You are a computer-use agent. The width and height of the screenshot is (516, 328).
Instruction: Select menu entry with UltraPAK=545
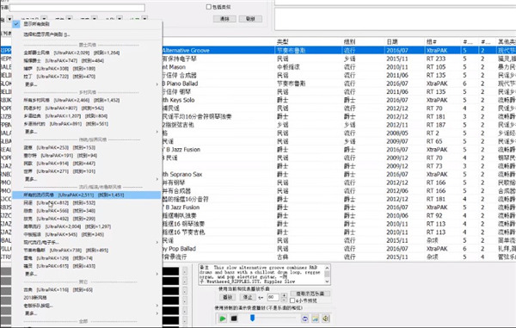[x=87, y=234]
